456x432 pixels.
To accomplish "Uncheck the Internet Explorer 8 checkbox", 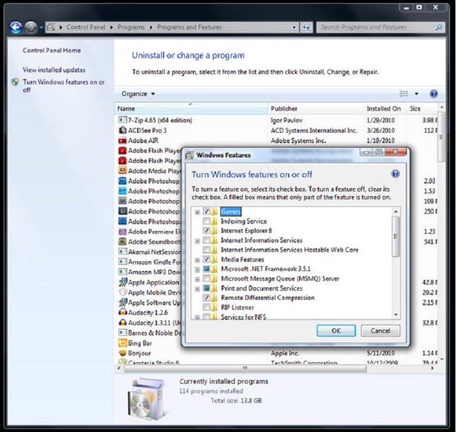I will tap(207, 230).
